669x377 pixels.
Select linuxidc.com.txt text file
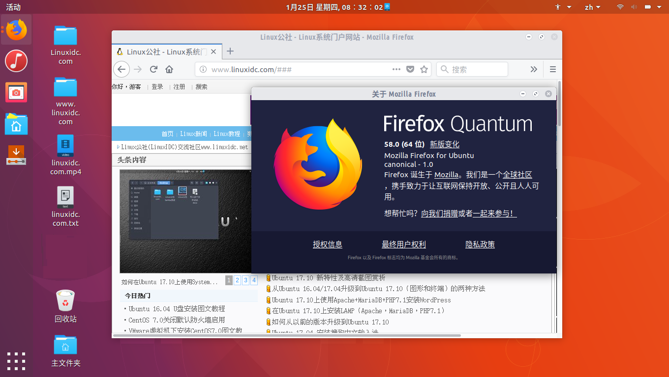65,207
